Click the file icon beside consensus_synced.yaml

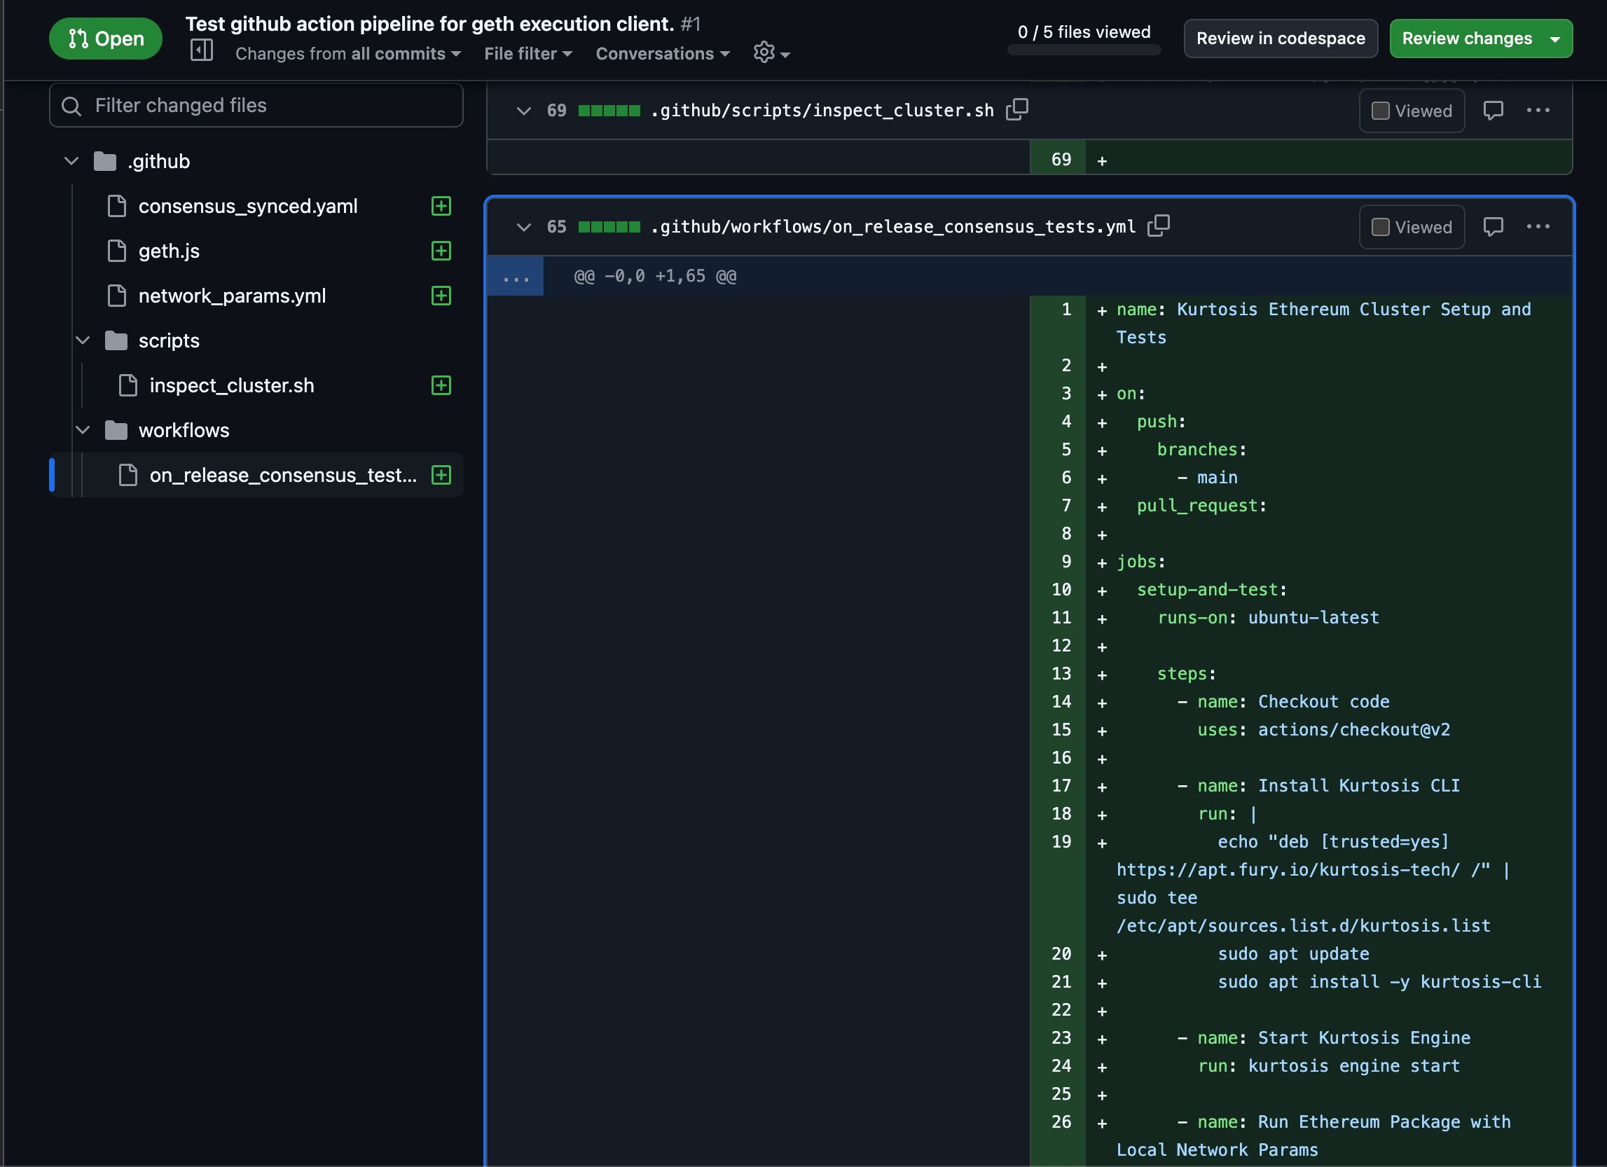tap(116, 205)
